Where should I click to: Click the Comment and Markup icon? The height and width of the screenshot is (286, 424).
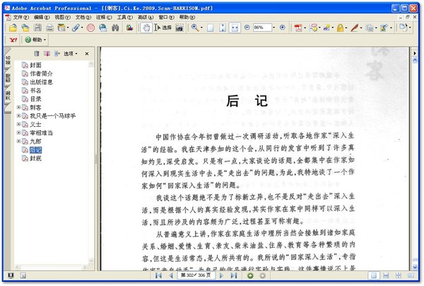pyautogui.click(x=314, y=28)
